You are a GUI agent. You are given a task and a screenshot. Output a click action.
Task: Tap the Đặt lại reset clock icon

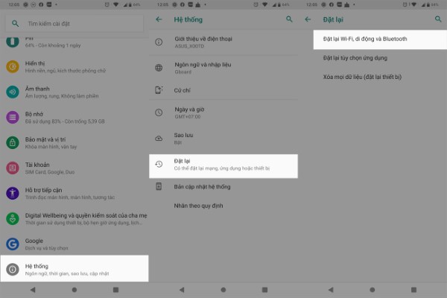159,165
